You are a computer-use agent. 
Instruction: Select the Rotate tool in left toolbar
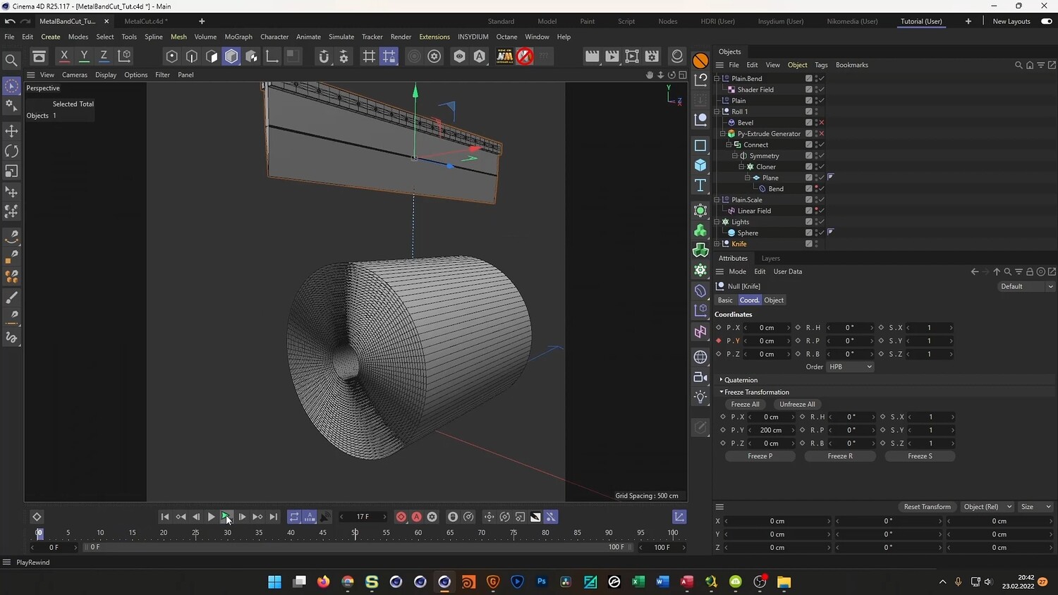[x=11, y=151]
